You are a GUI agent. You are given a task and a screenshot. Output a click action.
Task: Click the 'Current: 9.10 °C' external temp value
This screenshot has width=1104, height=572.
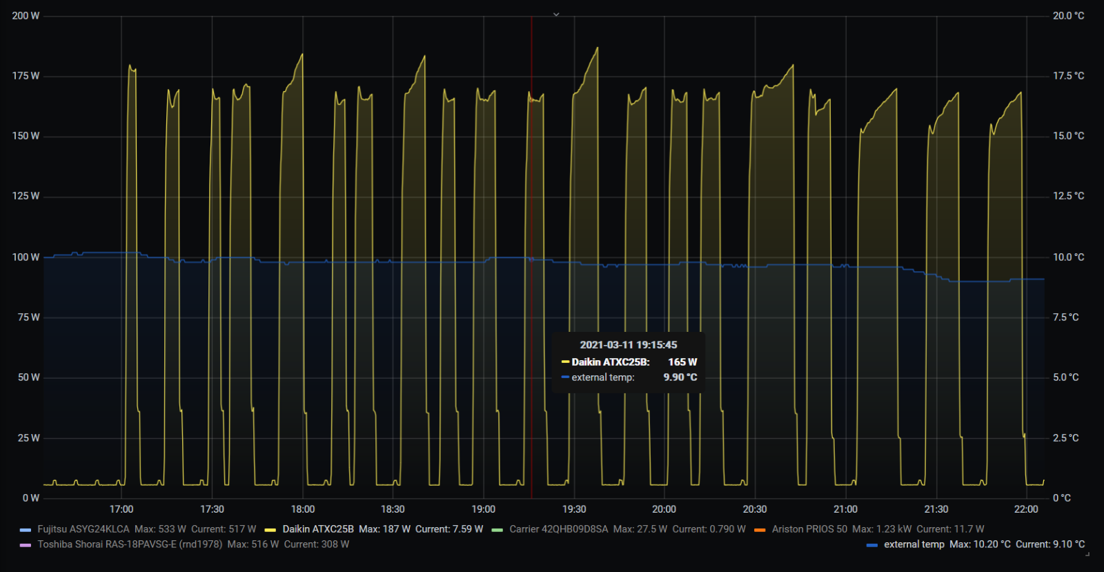[1050, 544]
